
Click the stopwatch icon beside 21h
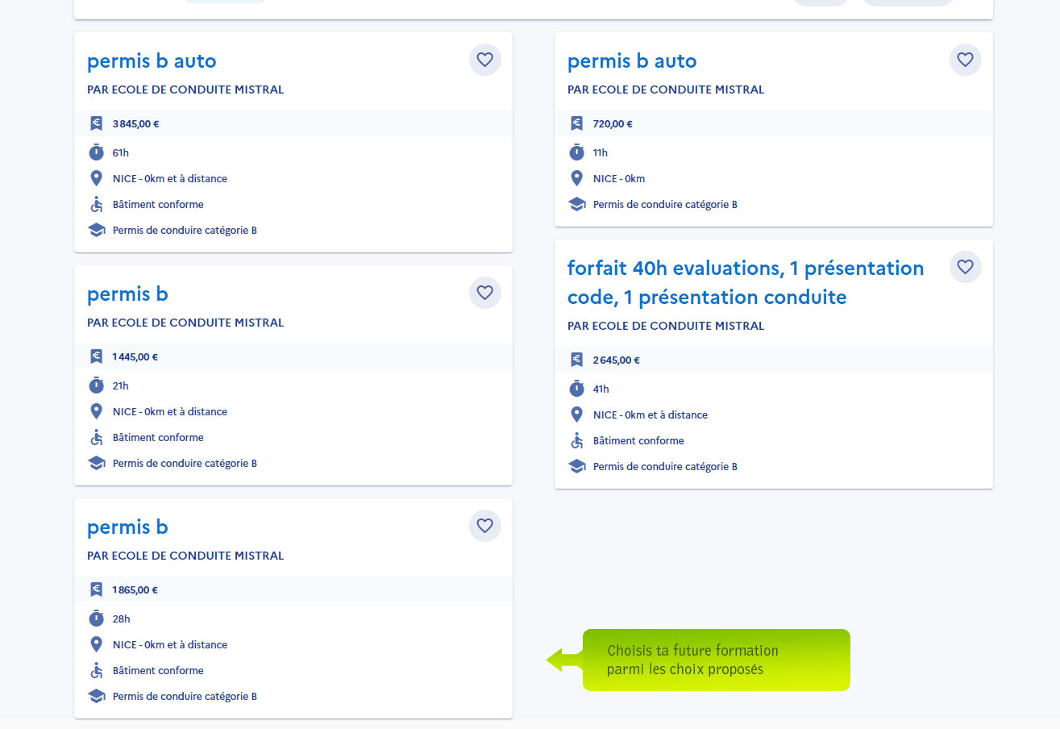pyautogui.click(x=97, y=385)
